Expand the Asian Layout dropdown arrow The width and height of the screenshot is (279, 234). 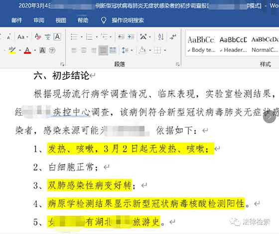(150, 37)
